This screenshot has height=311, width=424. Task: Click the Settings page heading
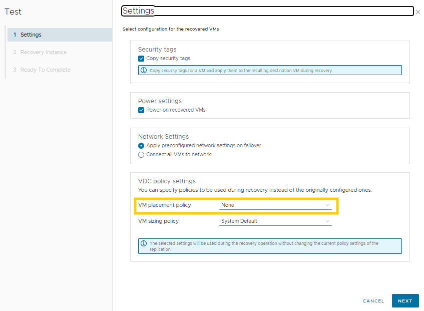tap(139, 11)
